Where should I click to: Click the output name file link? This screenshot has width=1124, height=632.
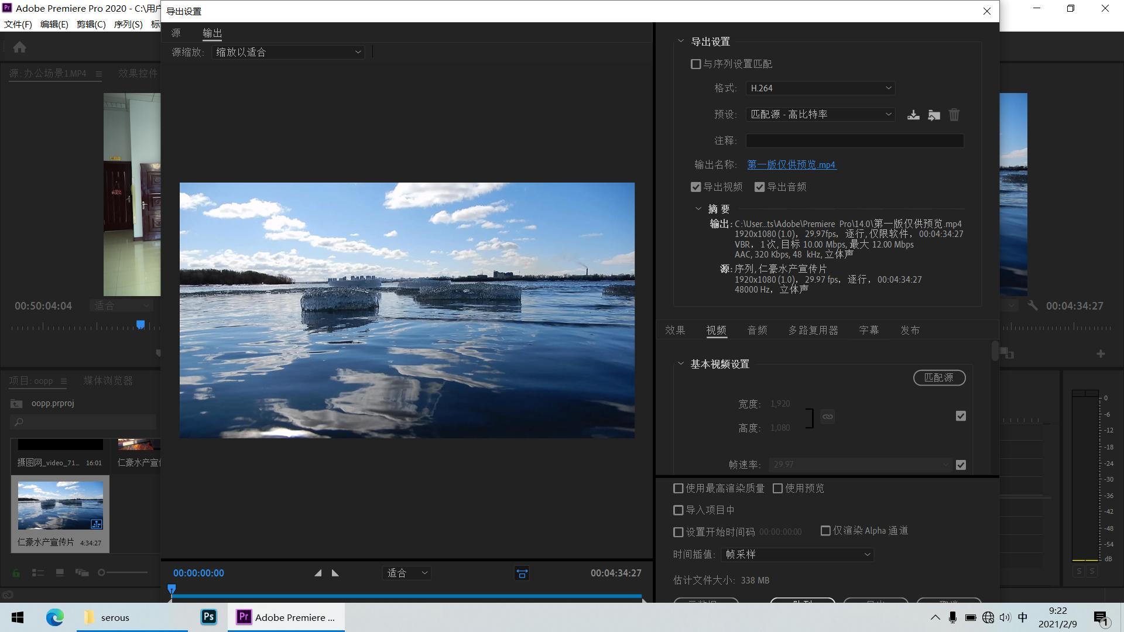point(791,165)
